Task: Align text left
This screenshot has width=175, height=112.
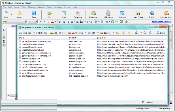Action: pyautogui.click(x=60, y=21)
